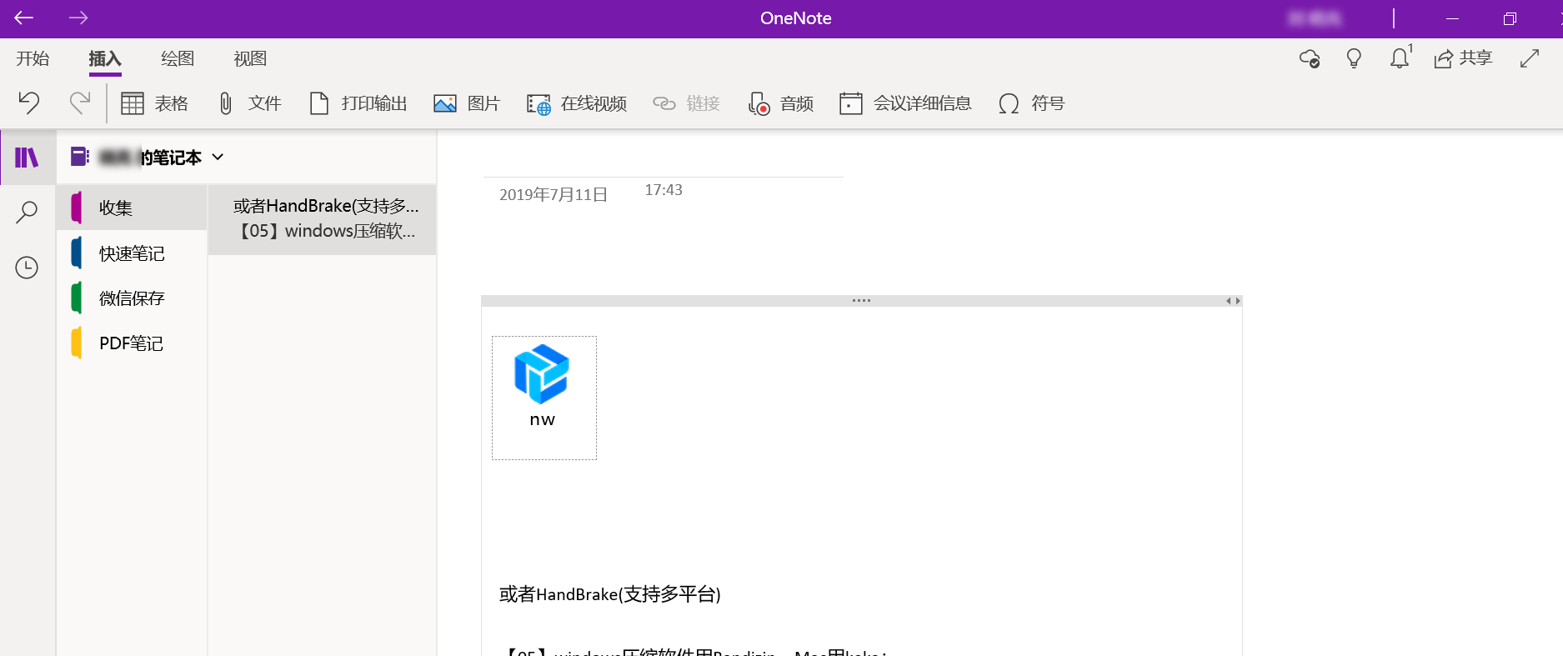Expand the notebook name dropdown

[218, 157]
